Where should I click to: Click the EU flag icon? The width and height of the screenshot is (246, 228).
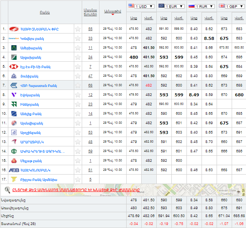click(x=161, y=6)
